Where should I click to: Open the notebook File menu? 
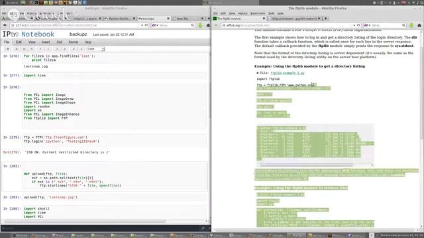(x=7, y=42)
